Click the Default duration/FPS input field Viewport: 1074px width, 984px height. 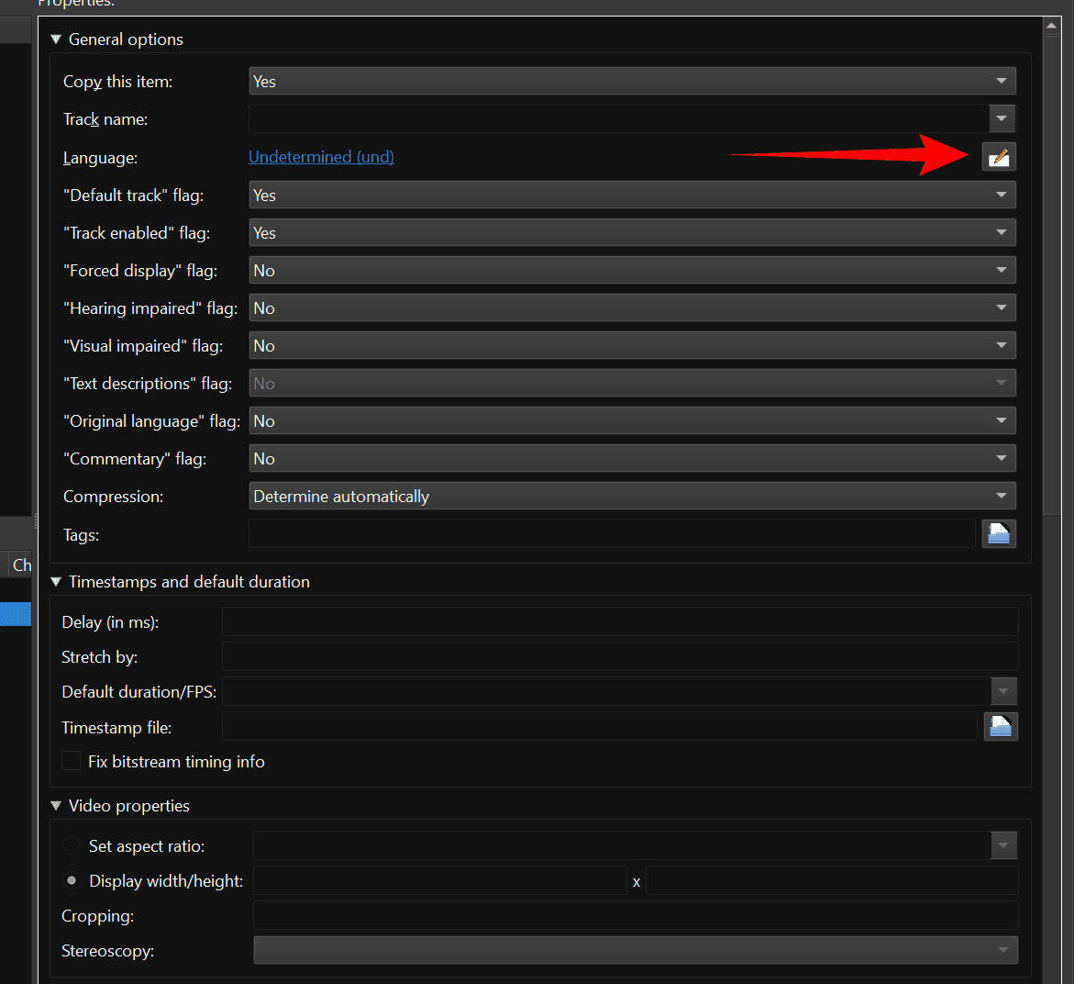point(606,691)
